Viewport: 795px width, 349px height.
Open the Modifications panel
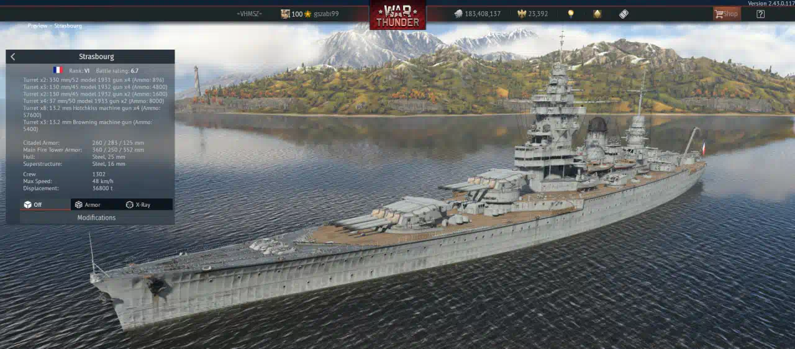tap(96, 217)
